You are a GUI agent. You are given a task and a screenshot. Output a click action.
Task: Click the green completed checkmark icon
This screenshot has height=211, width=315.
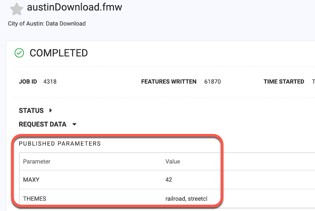[19, 53]
